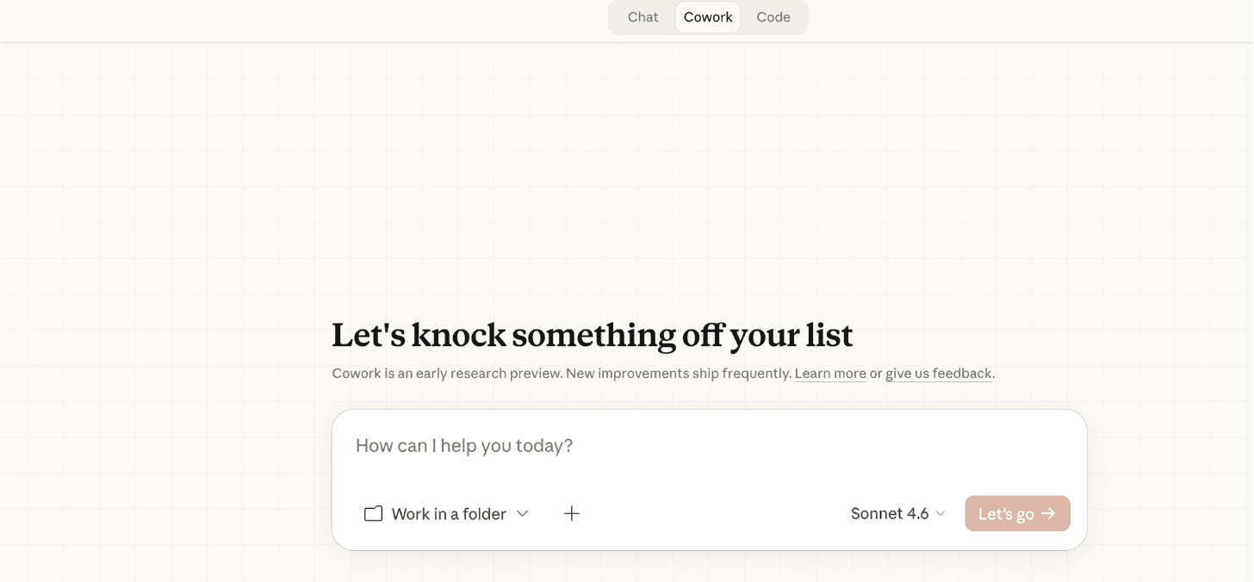Click the "Let's knock something off your list" heading
This screenshot has height=582, width=1254.
click(x=592, y=335)
